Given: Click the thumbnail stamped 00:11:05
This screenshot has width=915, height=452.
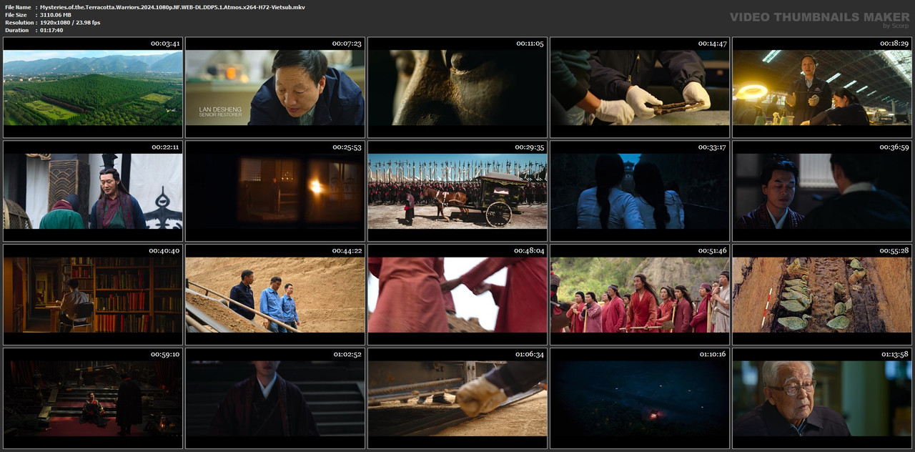Looking at the screenshot, I should (457, 87).
